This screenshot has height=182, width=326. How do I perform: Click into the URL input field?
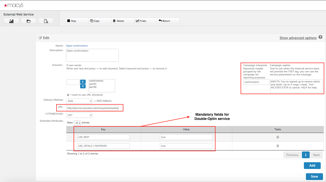[92, 108]
